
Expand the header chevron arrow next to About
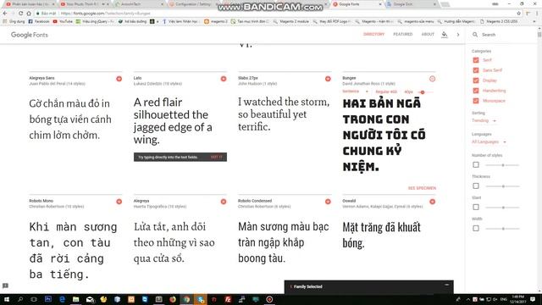pos(458,35)
